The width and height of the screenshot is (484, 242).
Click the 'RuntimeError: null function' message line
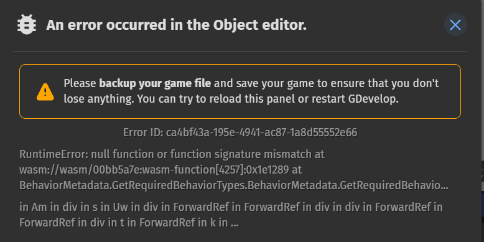point(172,154)
